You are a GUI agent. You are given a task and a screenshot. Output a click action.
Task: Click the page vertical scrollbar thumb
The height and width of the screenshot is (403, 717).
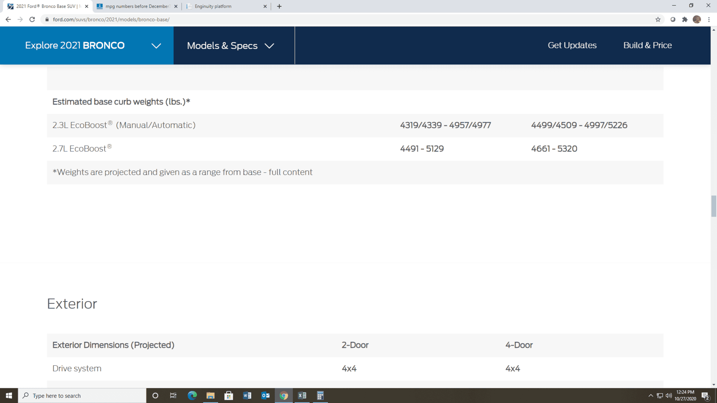point(714,206)
